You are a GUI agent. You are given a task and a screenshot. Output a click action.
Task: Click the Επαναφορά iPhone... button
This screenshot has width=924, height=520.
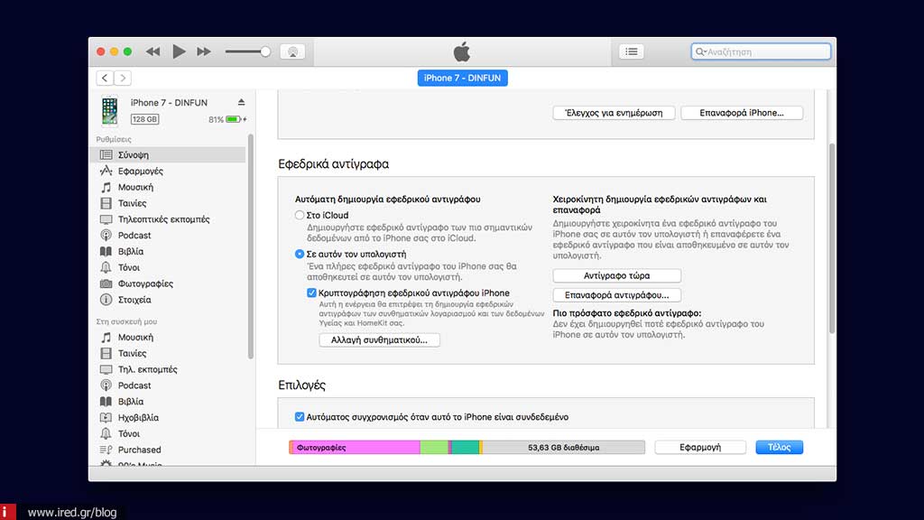coord(742,113)
